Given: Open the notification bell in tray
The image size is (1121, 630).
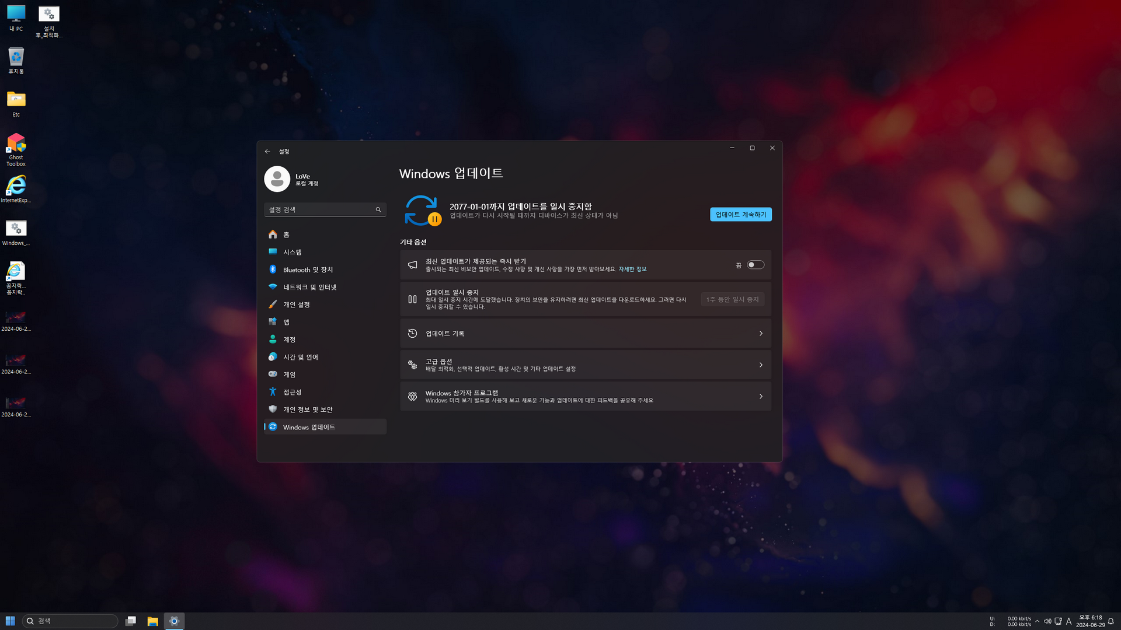Looking at the screenshot, I should (1111, 621).
